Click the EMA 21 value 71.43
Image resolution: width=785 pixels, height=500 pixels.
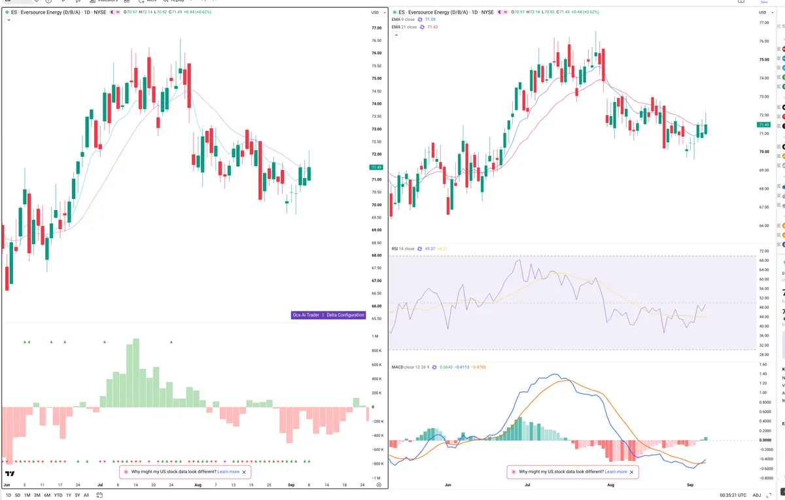click(433, 27)
